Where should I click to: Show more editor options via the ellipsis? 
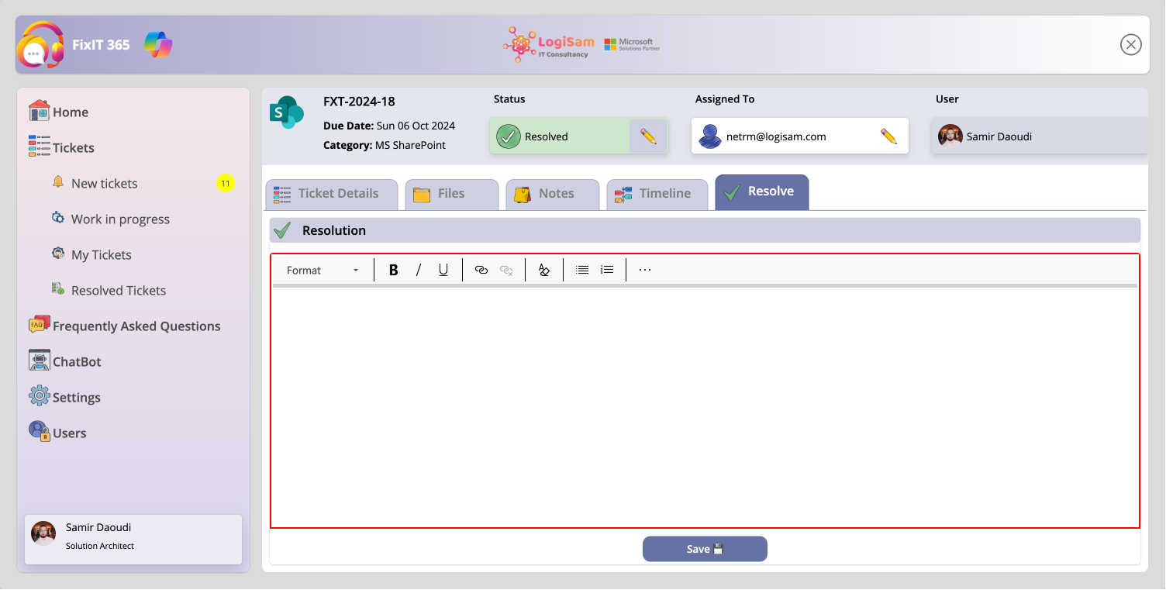tap(645, 270)
